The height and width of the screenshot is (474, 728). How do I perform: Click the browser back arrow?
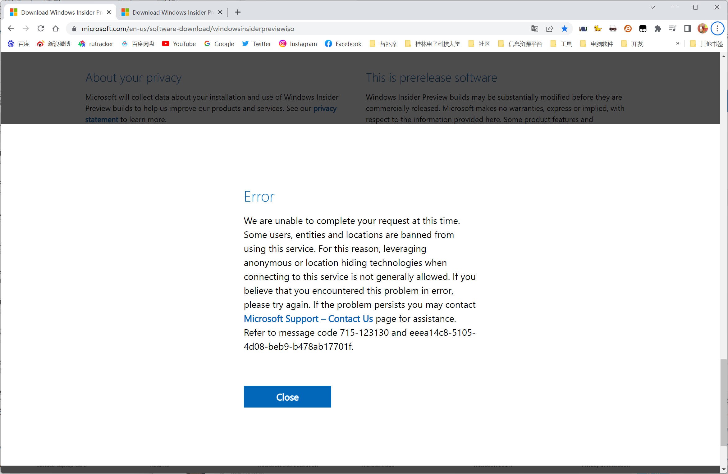click(11, 29)
